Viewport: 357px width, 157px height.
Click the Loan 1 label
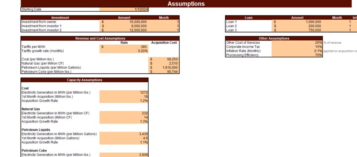[232, 22]
